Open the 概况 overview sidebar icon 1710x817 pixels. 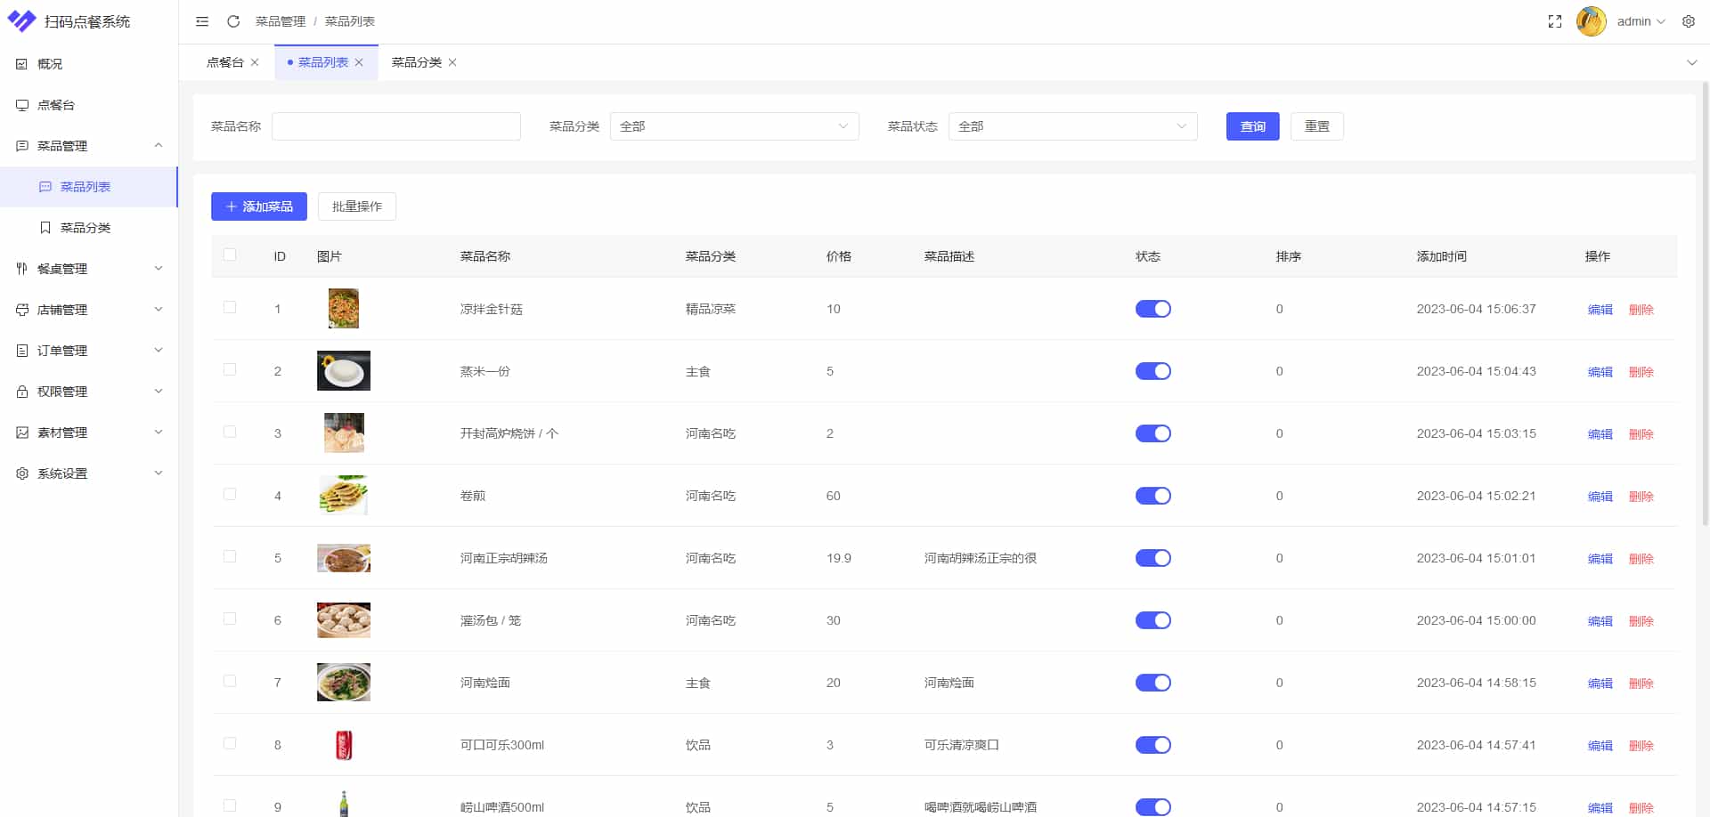click(21, 63)
